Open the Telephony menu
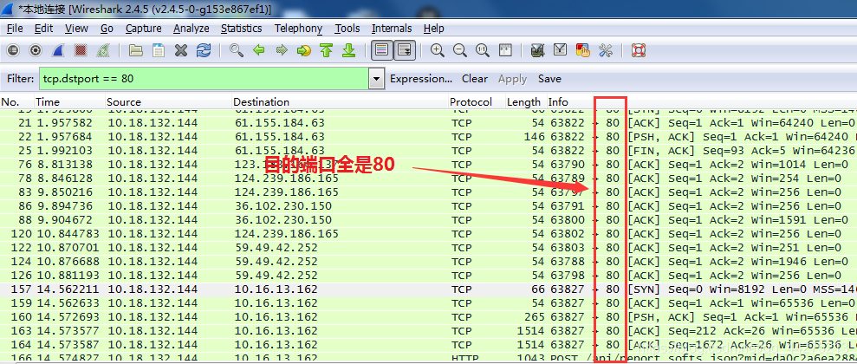 (x=298, y=29)
